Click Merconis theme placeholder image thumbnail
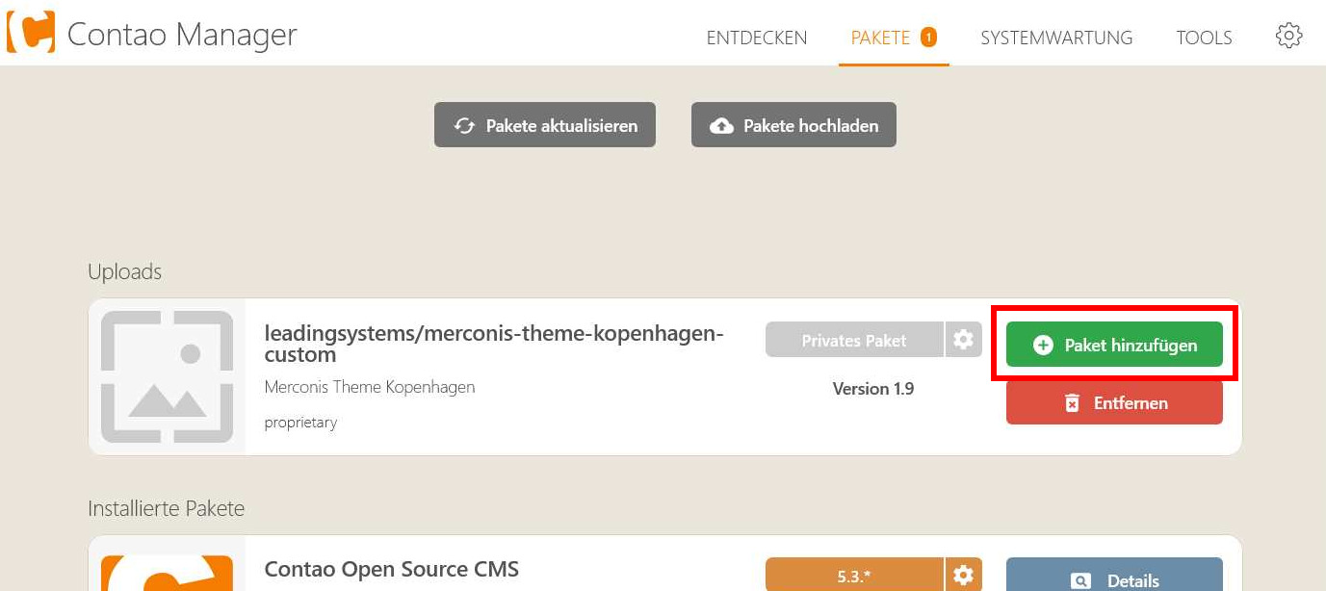1326x591 pixels. pyautogui.click(x=167, y=376)
